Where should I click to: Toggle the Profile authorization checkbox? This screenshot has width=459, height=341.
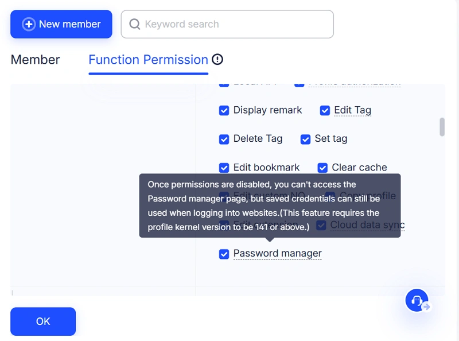pos(299,82)
